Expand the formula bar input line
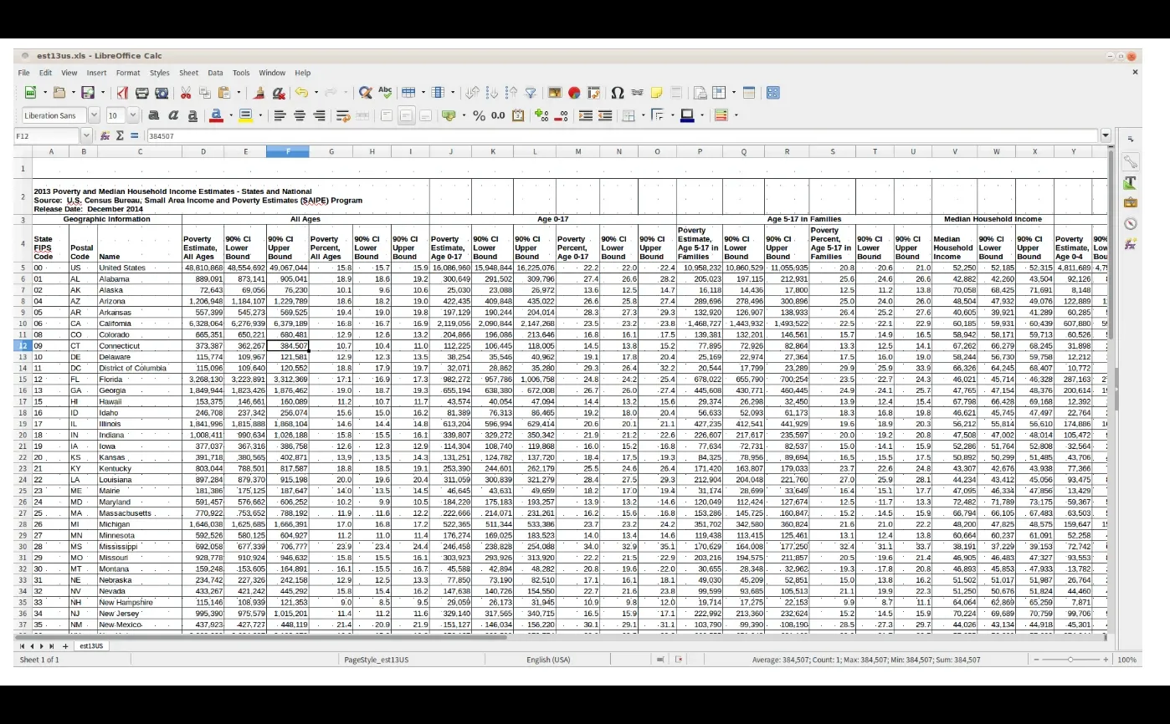The image size is (1170, 724). coord(1106,135)
